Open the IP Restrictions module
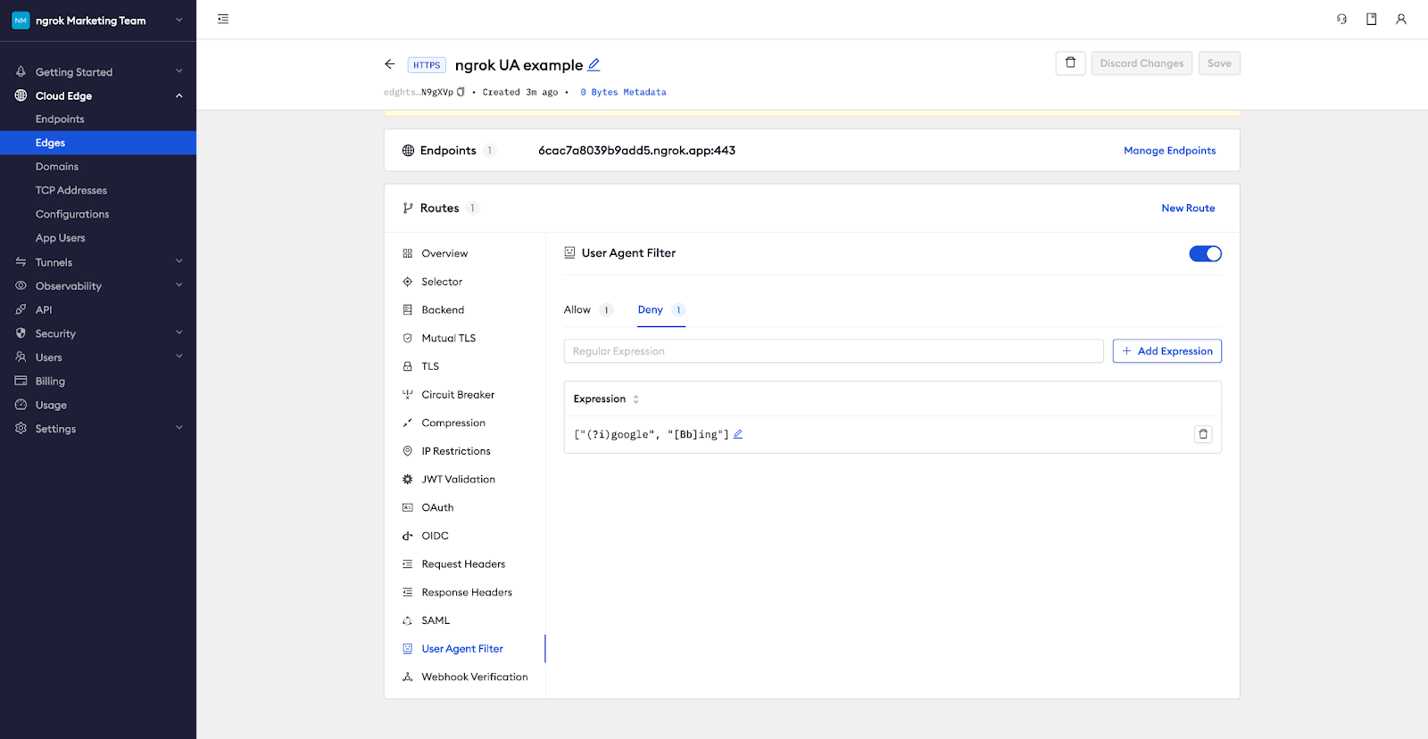Screen dimensions: 1428x739 455,451
